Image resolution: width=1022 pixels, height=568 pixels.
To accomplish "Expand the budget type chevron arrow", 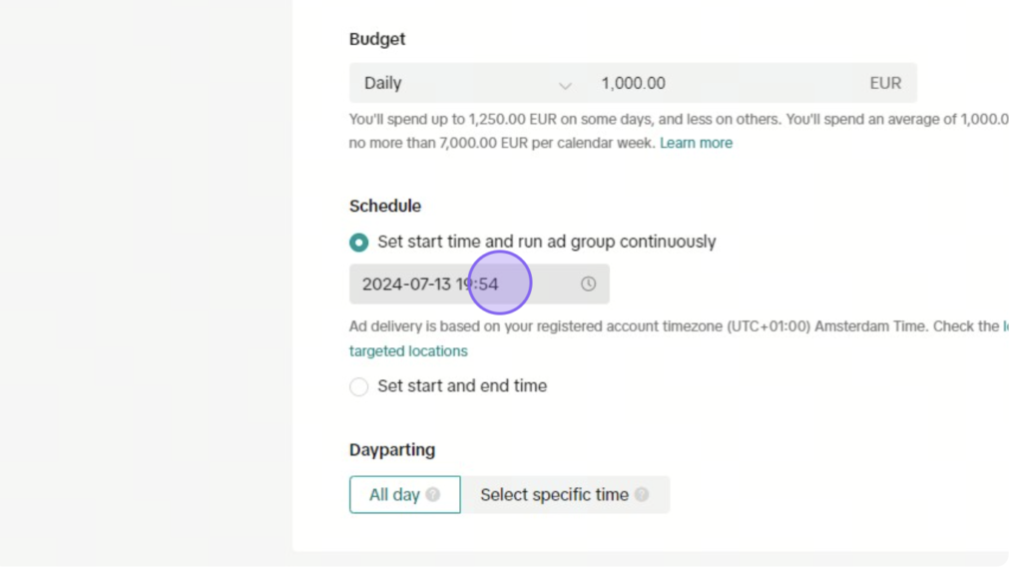I will (x=565, y=85).
